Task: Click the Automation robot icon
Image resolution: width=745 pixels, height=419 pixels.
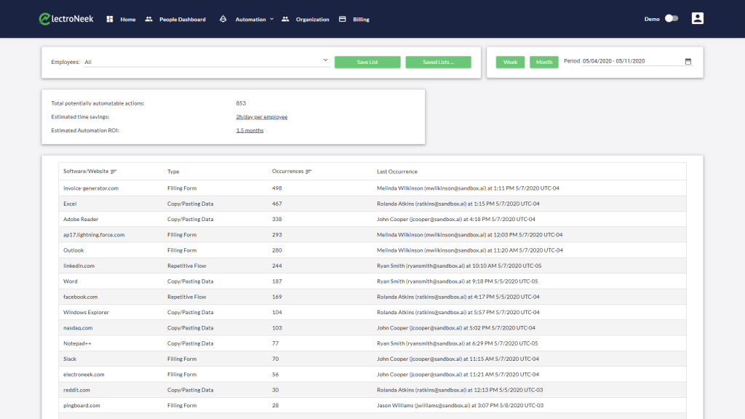Action: coord(223,19)
